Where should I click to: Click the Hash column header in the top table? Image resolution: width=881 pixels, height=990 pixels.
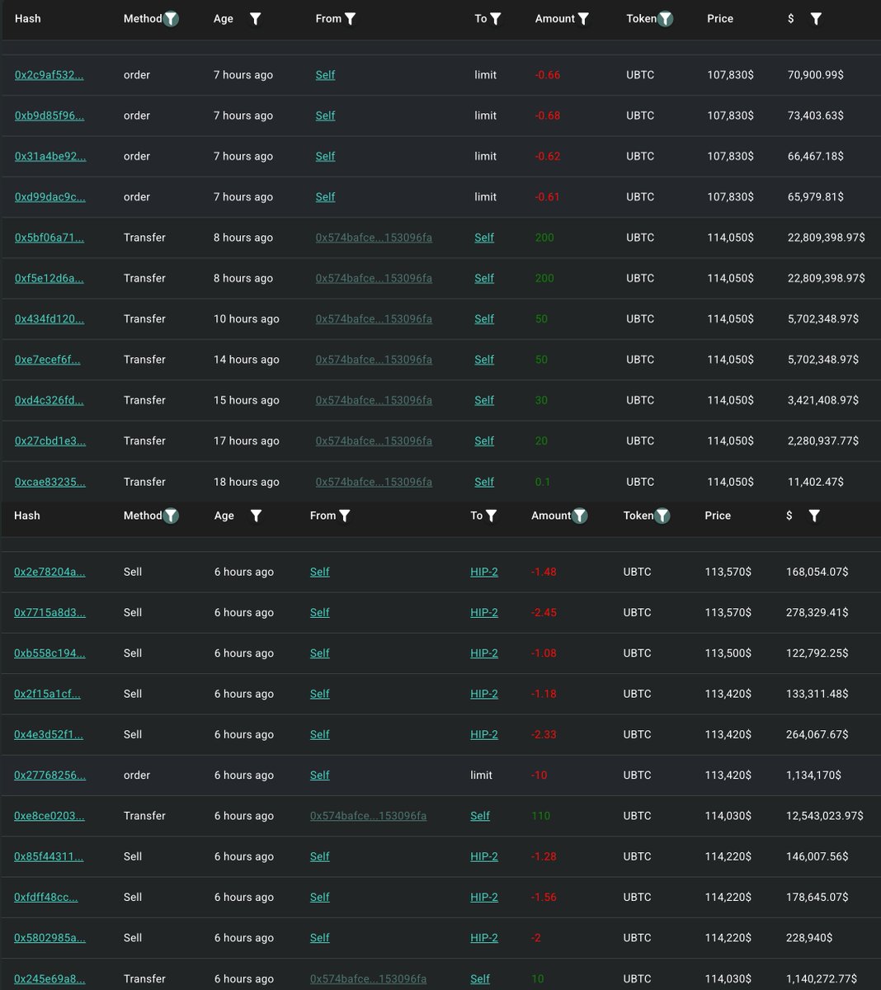pos(28,18)
